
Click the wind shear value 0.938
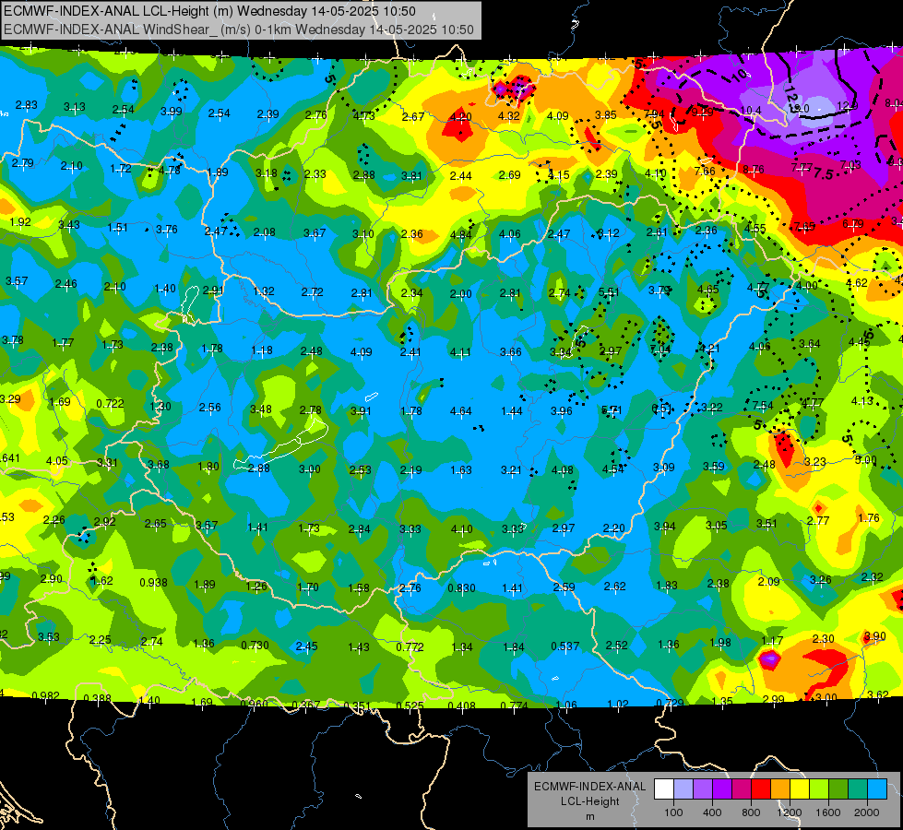[154, 582]
